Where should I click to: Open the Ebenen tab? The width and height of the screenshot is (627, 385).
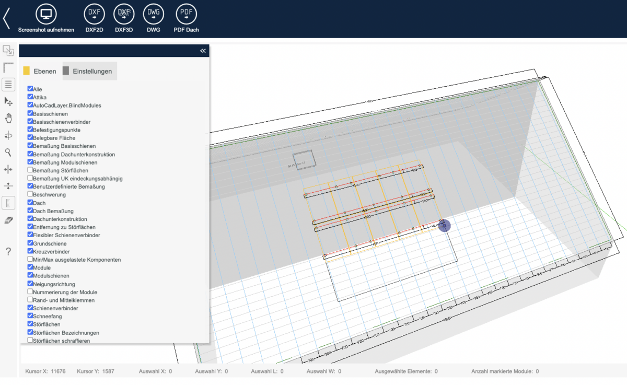tap(44, 71)
